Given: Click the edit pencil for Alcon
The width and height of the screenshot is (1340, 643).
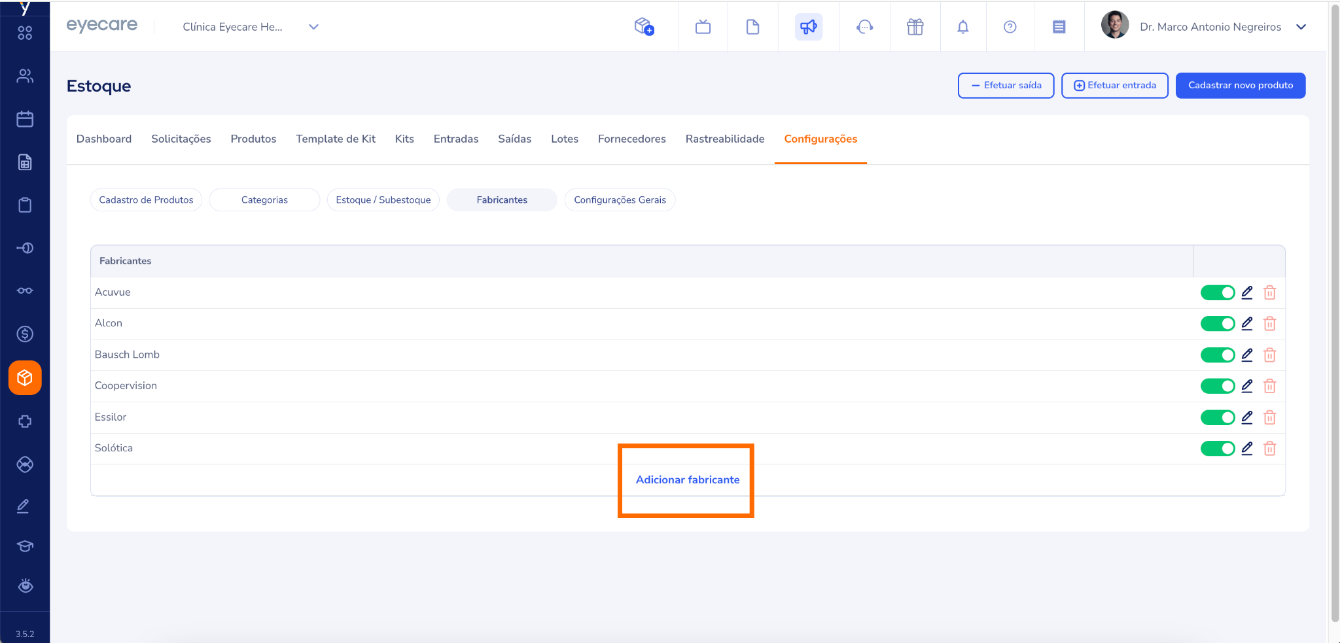Looking at the screenshot, I should (x=1247, y=324).
